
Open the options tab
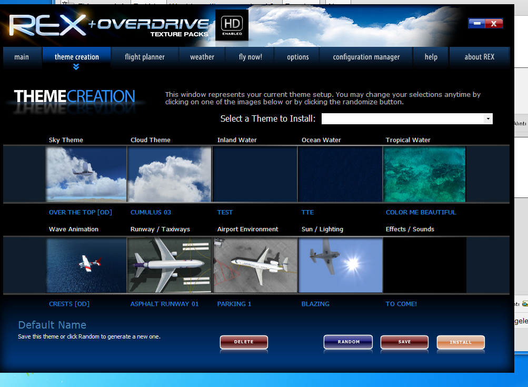(x=297, y=57)
